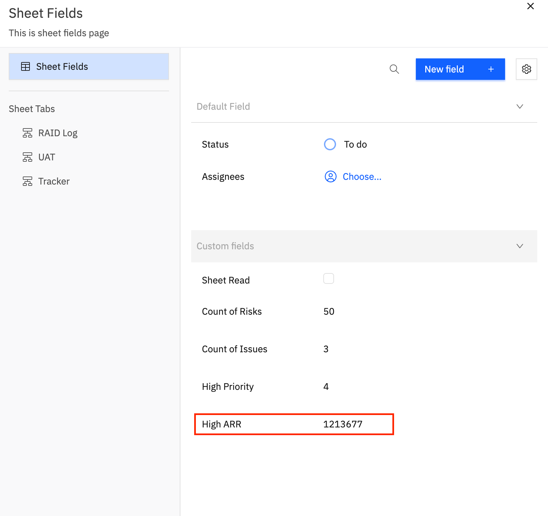548x516 pixels.
Task: Click the UAT tab icon
Action: pos(28,157)
